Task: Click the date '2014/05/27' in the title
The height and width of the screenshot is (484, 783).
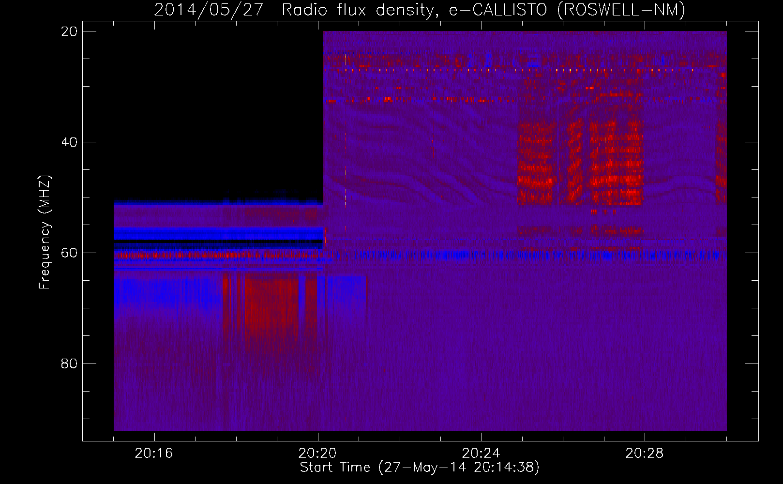Action: point(209,10)
